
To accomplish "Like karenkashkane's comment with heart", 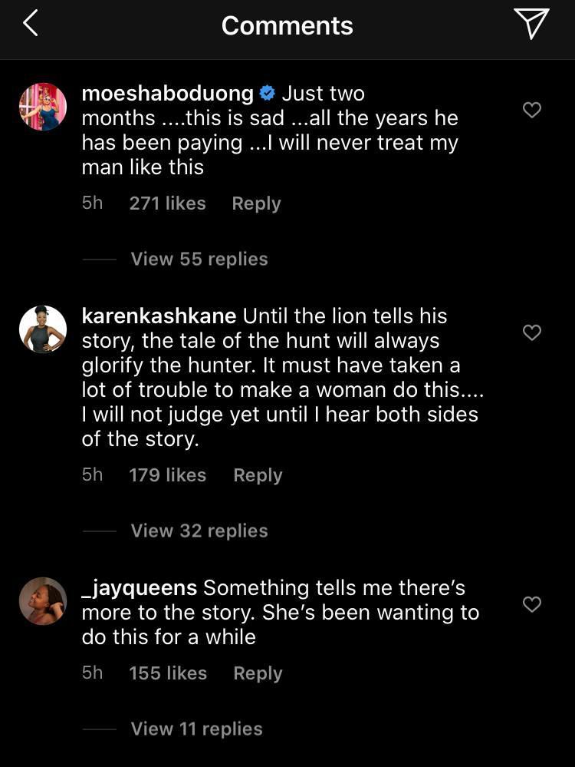I will click(531, 332).
